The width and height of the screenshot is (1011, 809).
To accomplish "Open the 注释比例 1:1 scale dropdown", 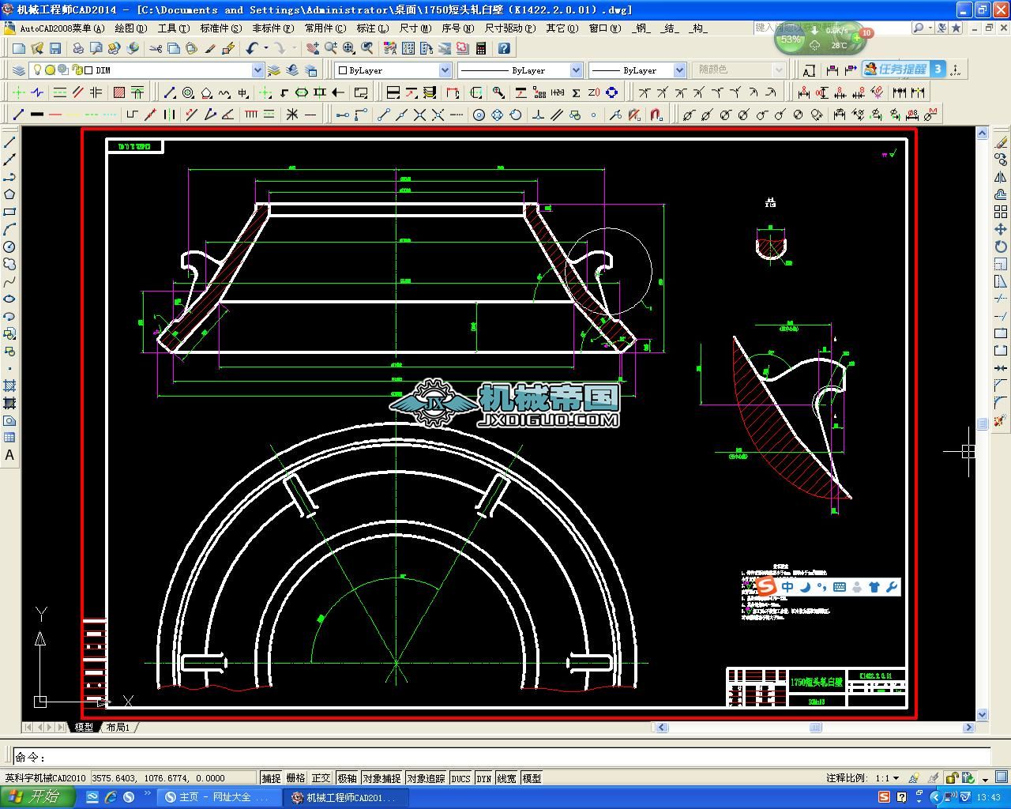I will pos(896,778).
